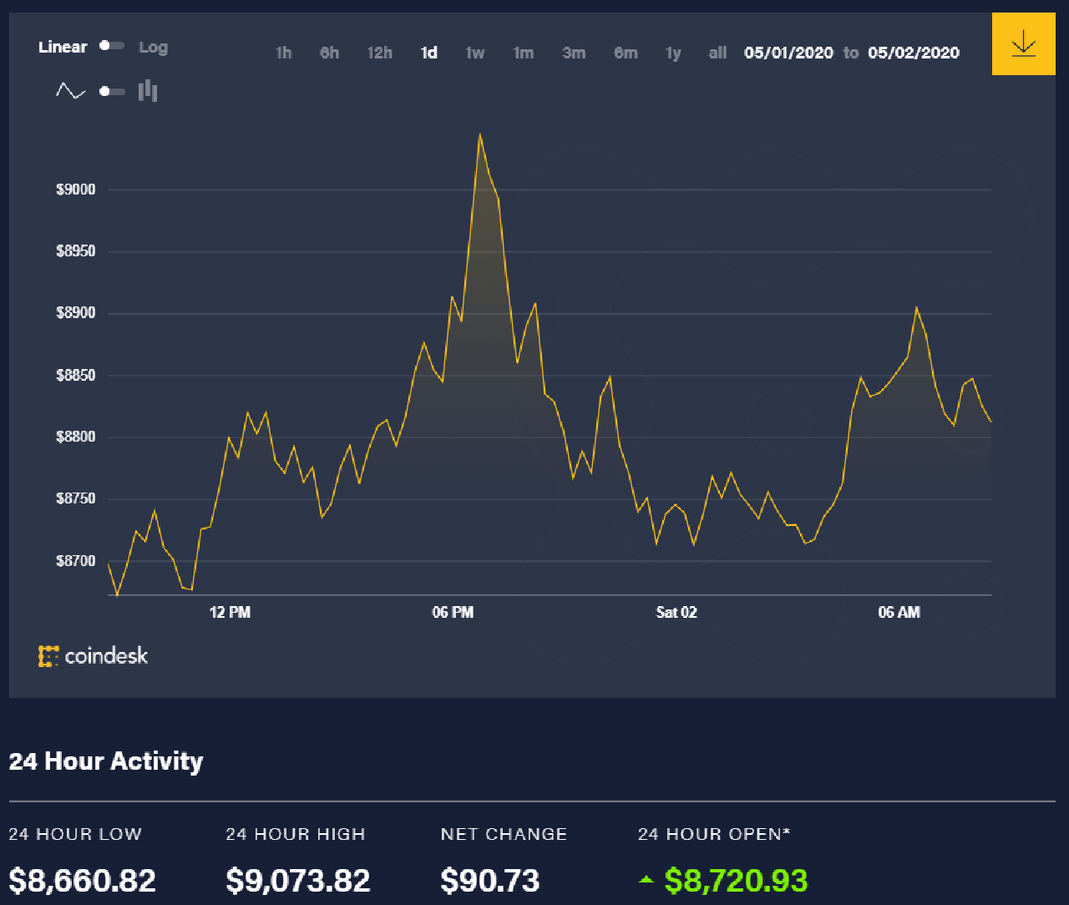
Task: Select the 1m time range
Action: tap(524, 53)
